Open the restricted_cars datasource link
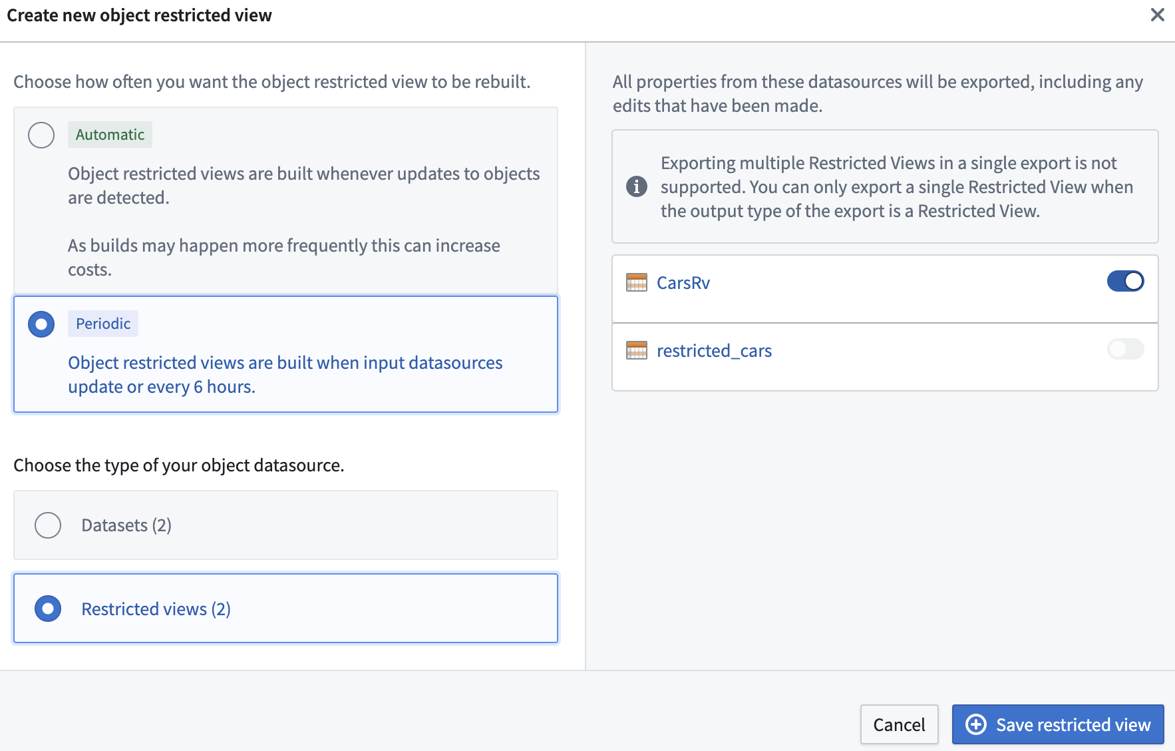The image size is (1175, 751). pyautogui.click(x=714, y=351)
